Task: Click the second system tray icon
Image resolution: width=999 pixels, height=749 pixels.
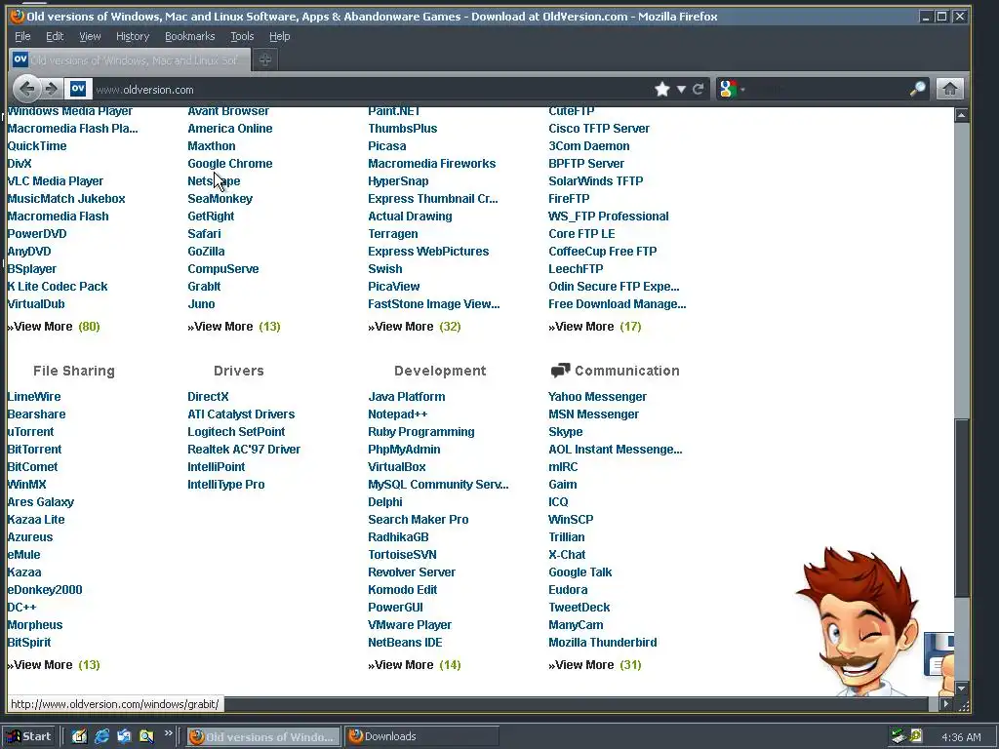Action: (x=916, y=736)
